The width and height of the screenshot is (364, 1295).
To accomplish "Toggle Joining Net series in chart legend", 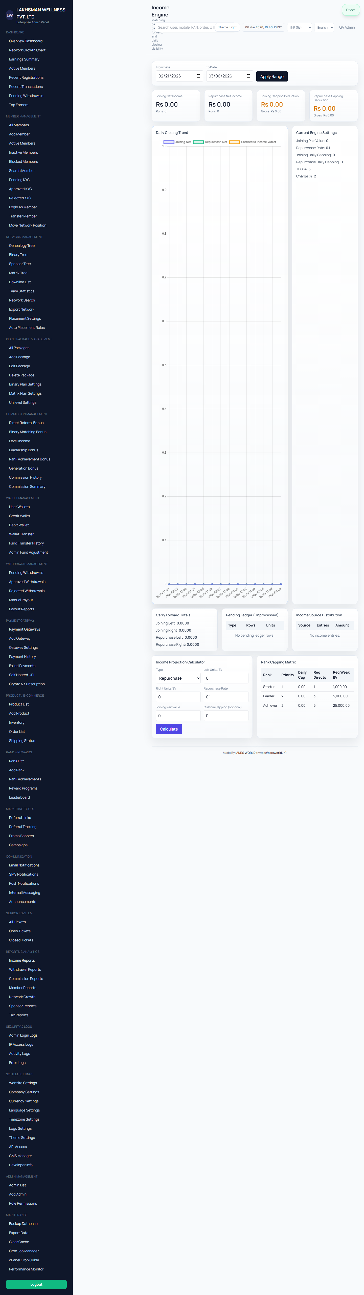I will [x=177, y=142].
